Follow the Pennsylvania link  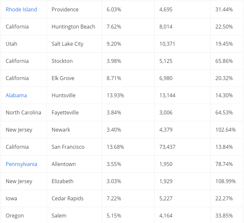21,164
